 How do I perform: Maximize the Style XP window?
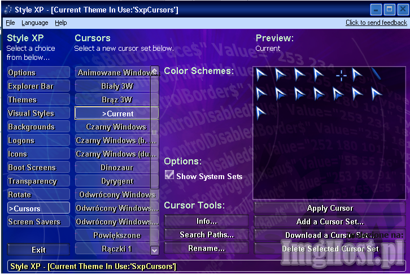(389, 10)
